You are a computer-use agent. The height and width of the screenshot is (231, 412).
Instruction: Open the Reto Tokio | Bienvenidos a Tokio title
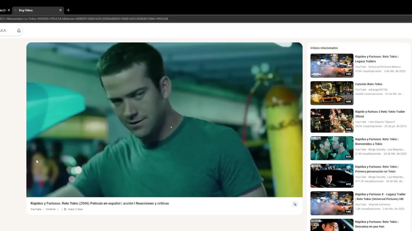point(377,141)
